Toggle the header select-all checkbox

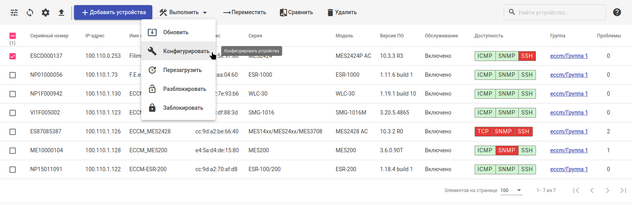pyautogui.click(x=13, y=36)
